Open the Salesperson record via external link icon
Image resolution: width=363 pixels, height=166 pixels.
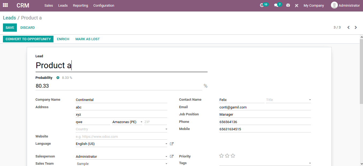pyautogui.click(x=171, y=156)
